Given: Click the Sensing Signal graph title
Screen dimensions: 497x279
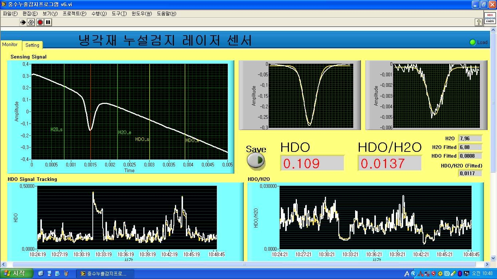Looking at the screenshot, I should click(x=28, y=57).
